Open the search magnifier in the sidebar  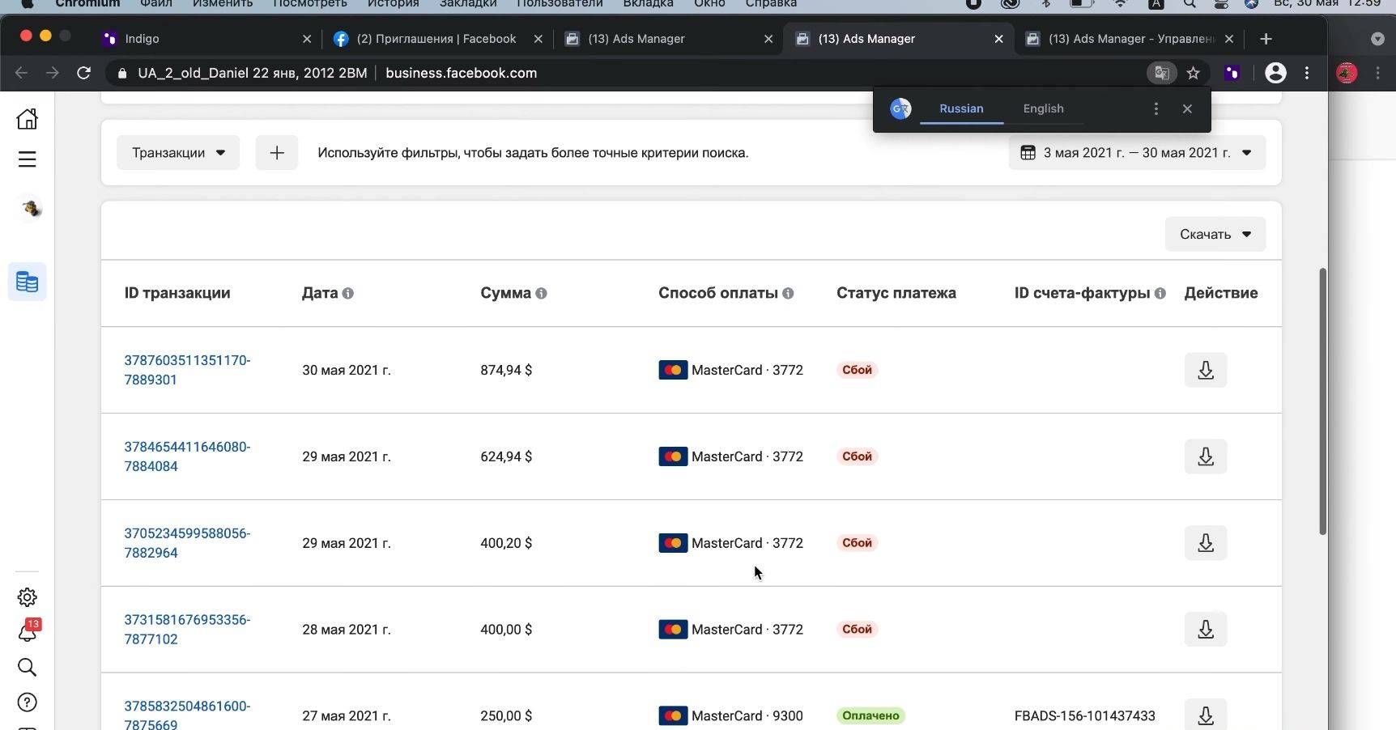click(27, 667)
